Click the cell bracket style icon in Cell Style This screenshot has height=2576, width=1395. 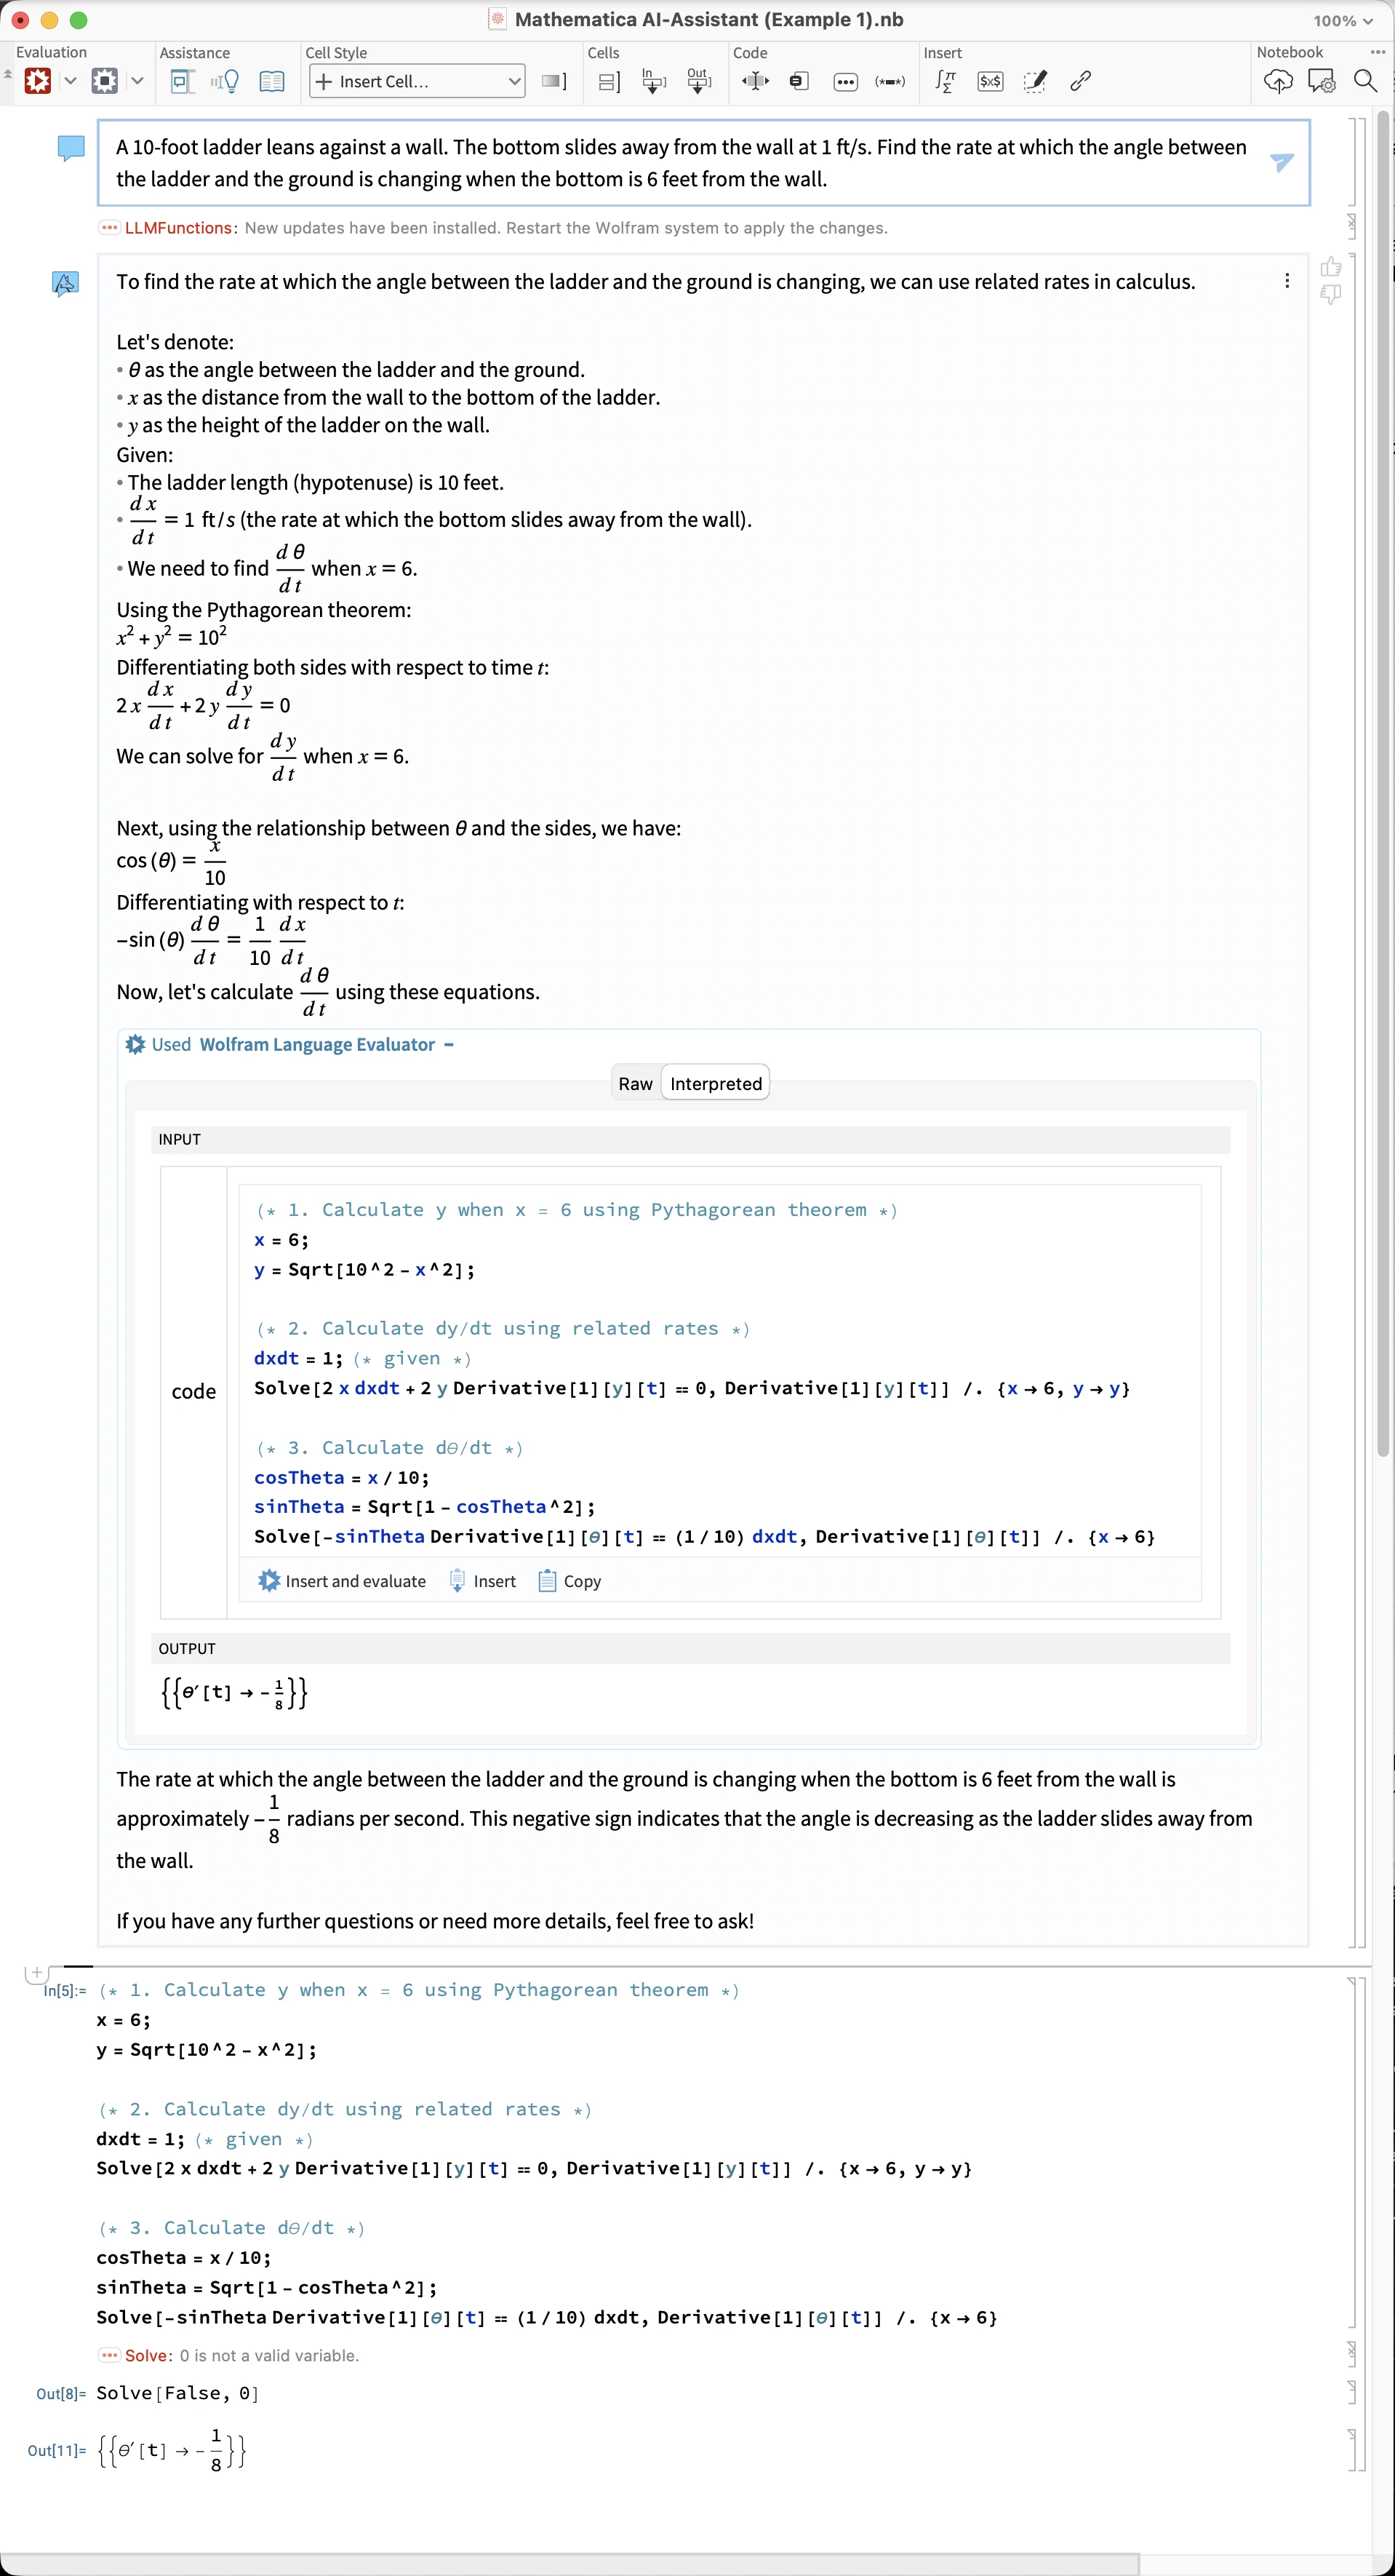555,81
